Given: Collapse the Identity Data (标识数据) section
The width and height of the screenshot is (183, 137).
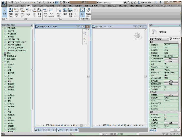Looking at the screenshot, I should (x=177, y=92).
